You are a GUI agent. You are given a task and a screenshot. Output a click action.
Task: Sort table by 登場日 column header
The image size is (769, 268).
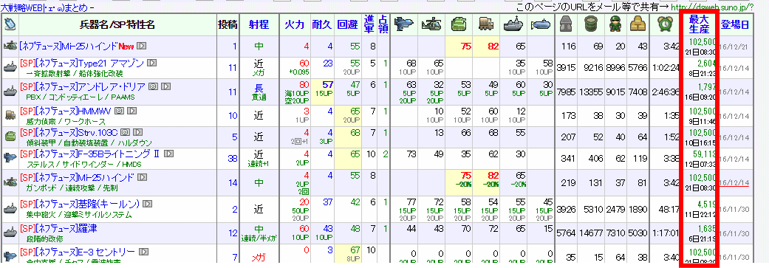coord(735,25)
